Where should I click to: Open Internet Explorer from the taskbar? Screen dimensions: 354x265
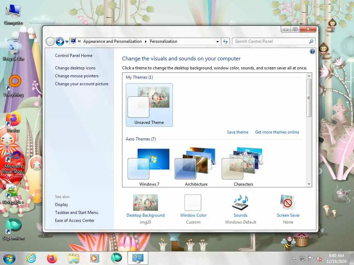pos(31,258)
